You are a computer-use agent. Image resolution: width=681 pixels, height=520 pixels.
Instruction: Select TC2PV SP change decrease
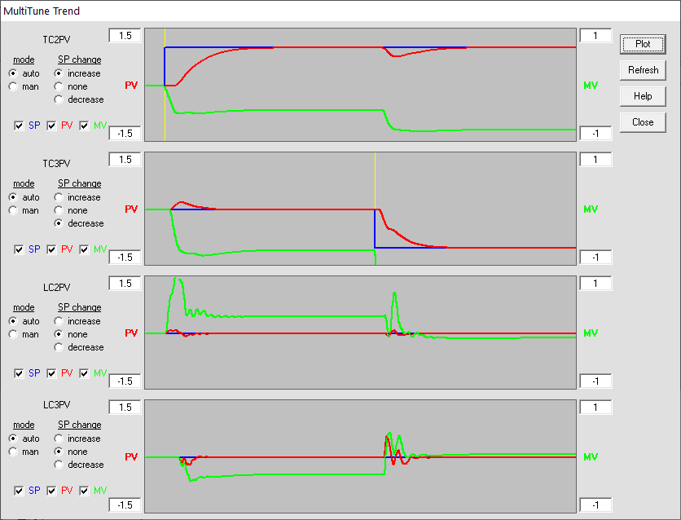pos(59,99)
